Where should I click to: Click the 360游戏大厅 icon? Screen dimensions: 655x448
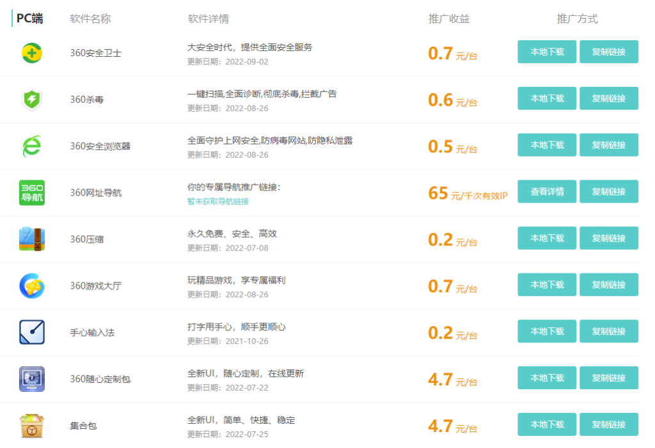tap(32, 286)
